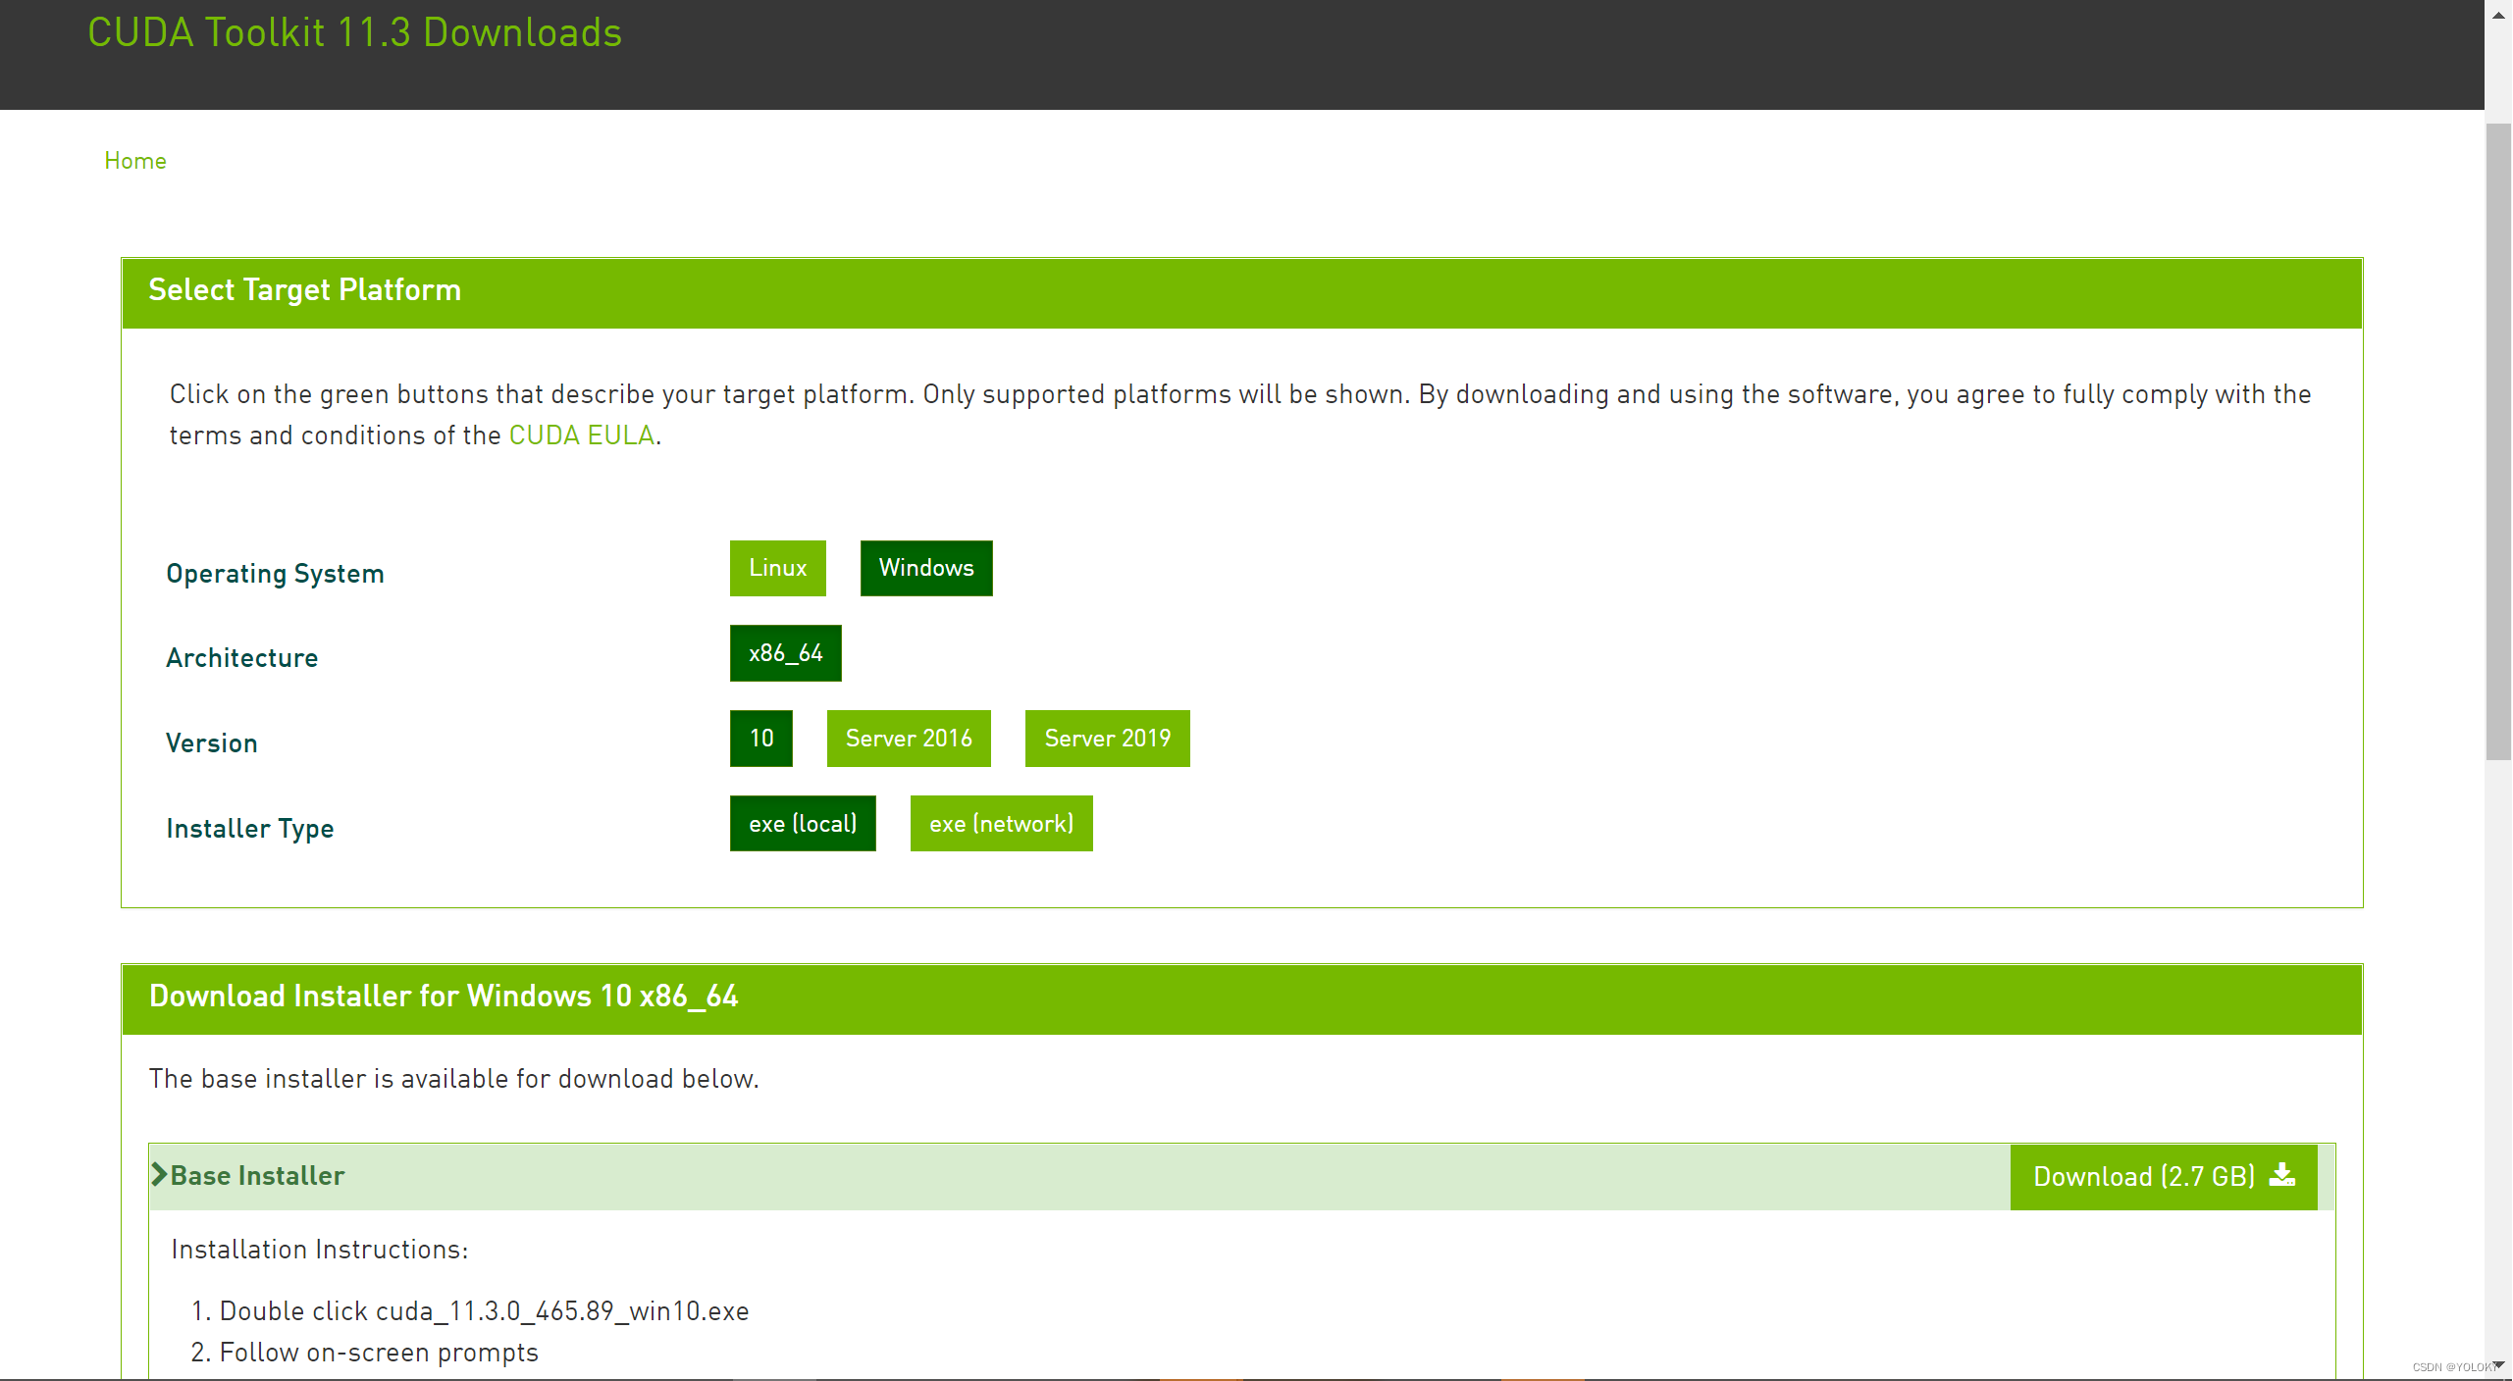Click the Architecture label
Image resolution: width=2513 pixels, height=1381 pixels.
coord(241,658)
